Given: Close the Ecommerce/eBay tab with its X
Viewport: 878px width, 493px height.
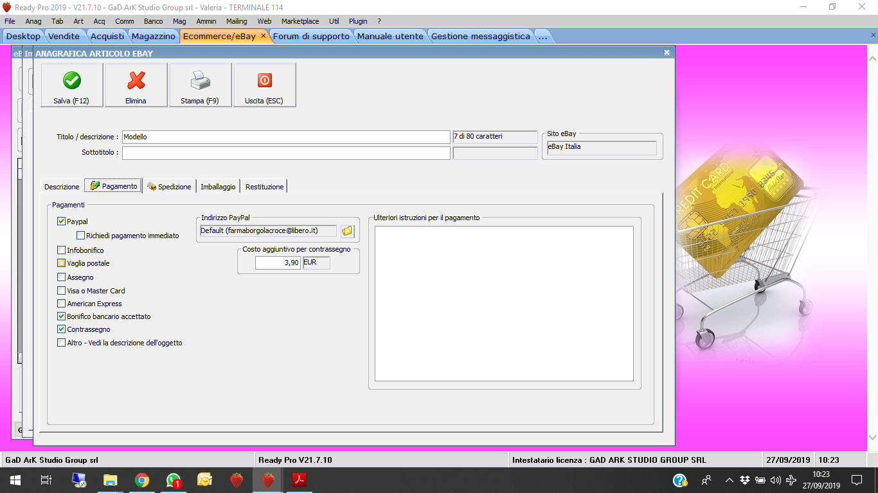Looking at the screenshot, I should [x=263, y=36].
